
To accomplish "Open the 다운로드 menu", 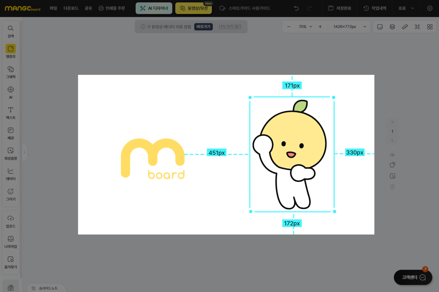I will pos(71,8).
